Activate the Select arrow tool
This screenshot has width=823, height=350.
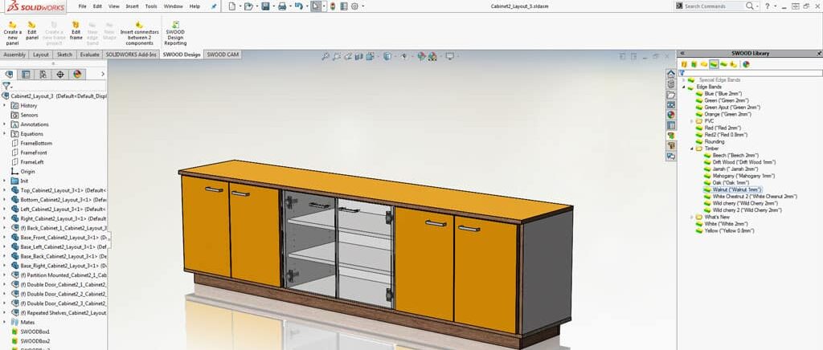[314, 6]
